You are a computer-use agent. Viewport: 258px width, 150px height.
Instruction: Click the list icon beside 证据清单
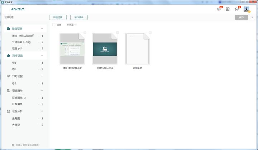(9, 91)
